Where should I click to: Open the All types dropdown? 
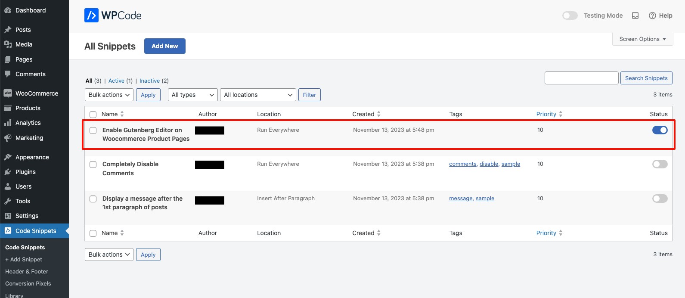pos(192,95)
